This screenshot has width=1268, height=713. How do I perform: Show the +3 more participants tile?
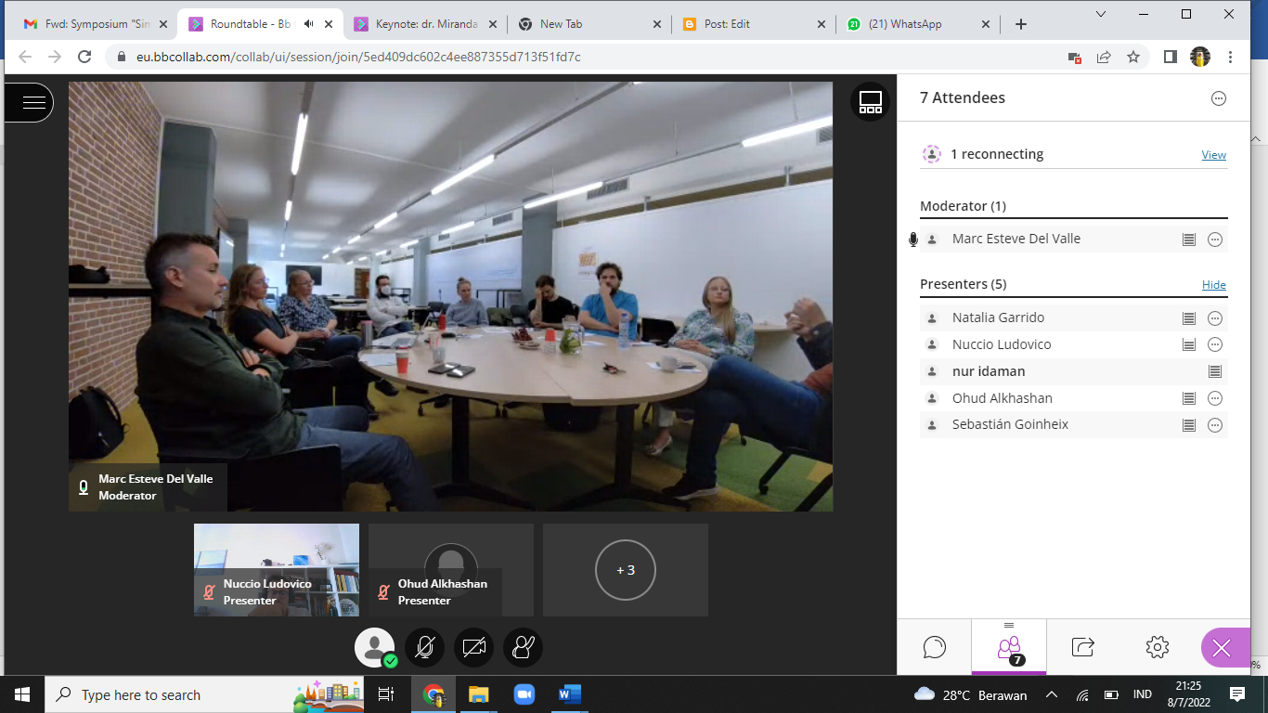[x=626, y=570]
